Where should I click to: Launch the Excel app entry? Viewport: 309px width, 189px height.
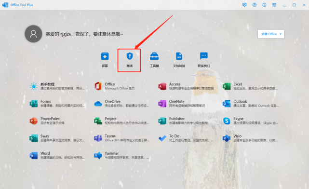(x=251, y=86)
